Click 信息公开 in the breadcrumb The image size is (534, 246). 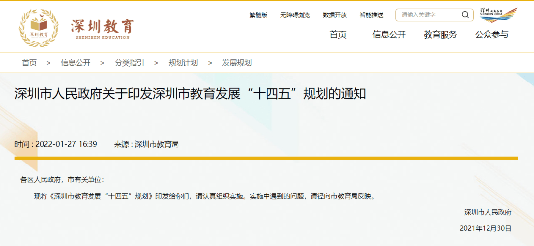(76, 63)
